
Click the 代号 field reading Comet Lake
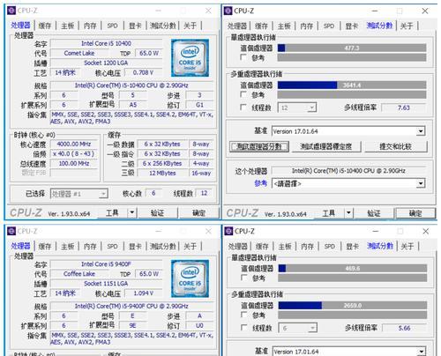79,53
